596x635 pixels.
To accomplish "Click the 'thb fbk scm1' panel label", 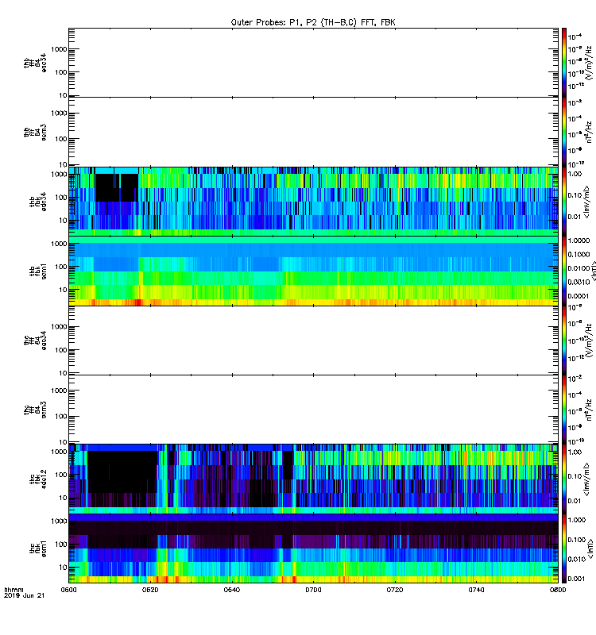I will (38, 271).
